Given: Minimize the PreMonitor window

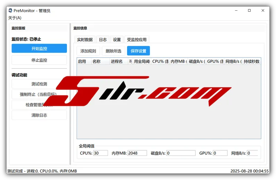Looking at the screenshot, I should pyautogui.click(x=236, y=11).
